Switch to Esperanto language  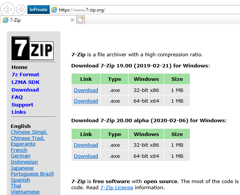23,144
